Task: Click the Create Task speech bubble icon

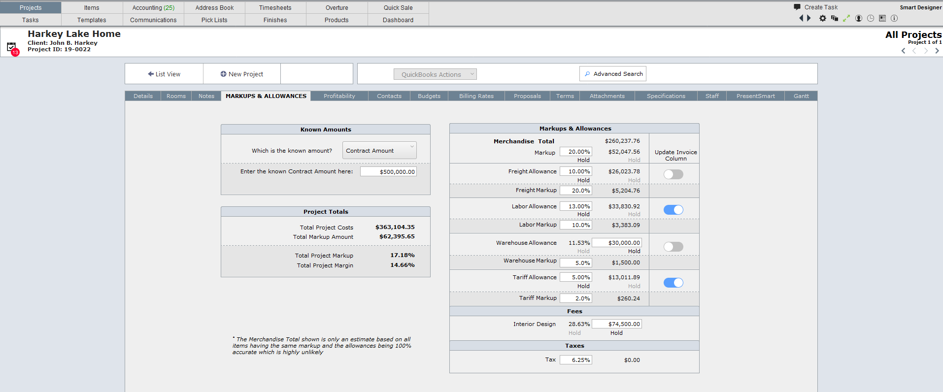Action: tap(797, 7)
